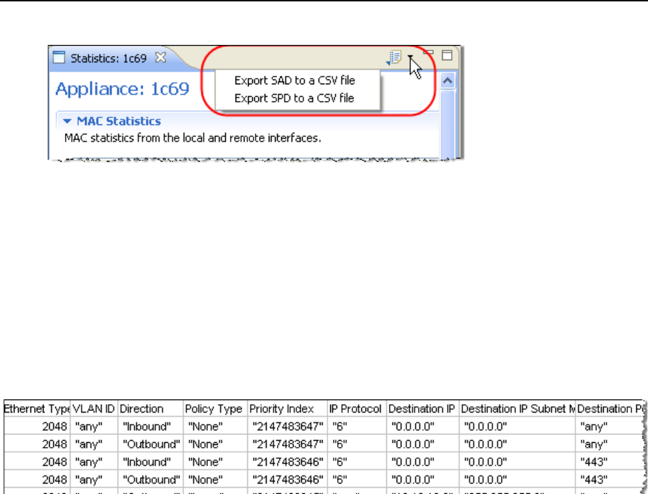Click the Destination IP column header
The width and height of the screenshot is (648, 494).
click(x=421, y=409)
